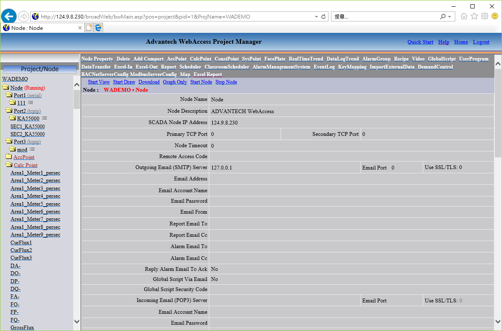Click the 'ADVANTECH WebAccess' node description text

(242, 111)
